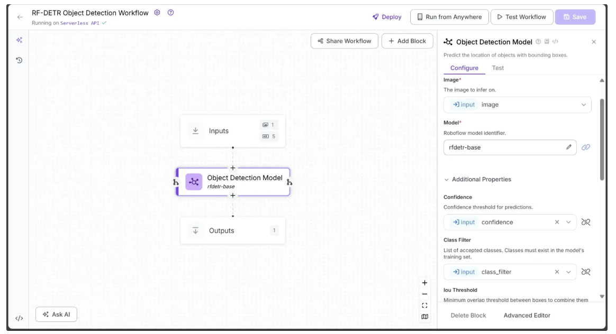This screenshot has width=616, height=334.
Task: Open workflow settings gear icon
Action: tap(157, 13)
